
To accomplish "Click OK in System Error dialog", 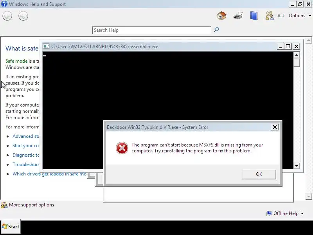I will (259, 174).
